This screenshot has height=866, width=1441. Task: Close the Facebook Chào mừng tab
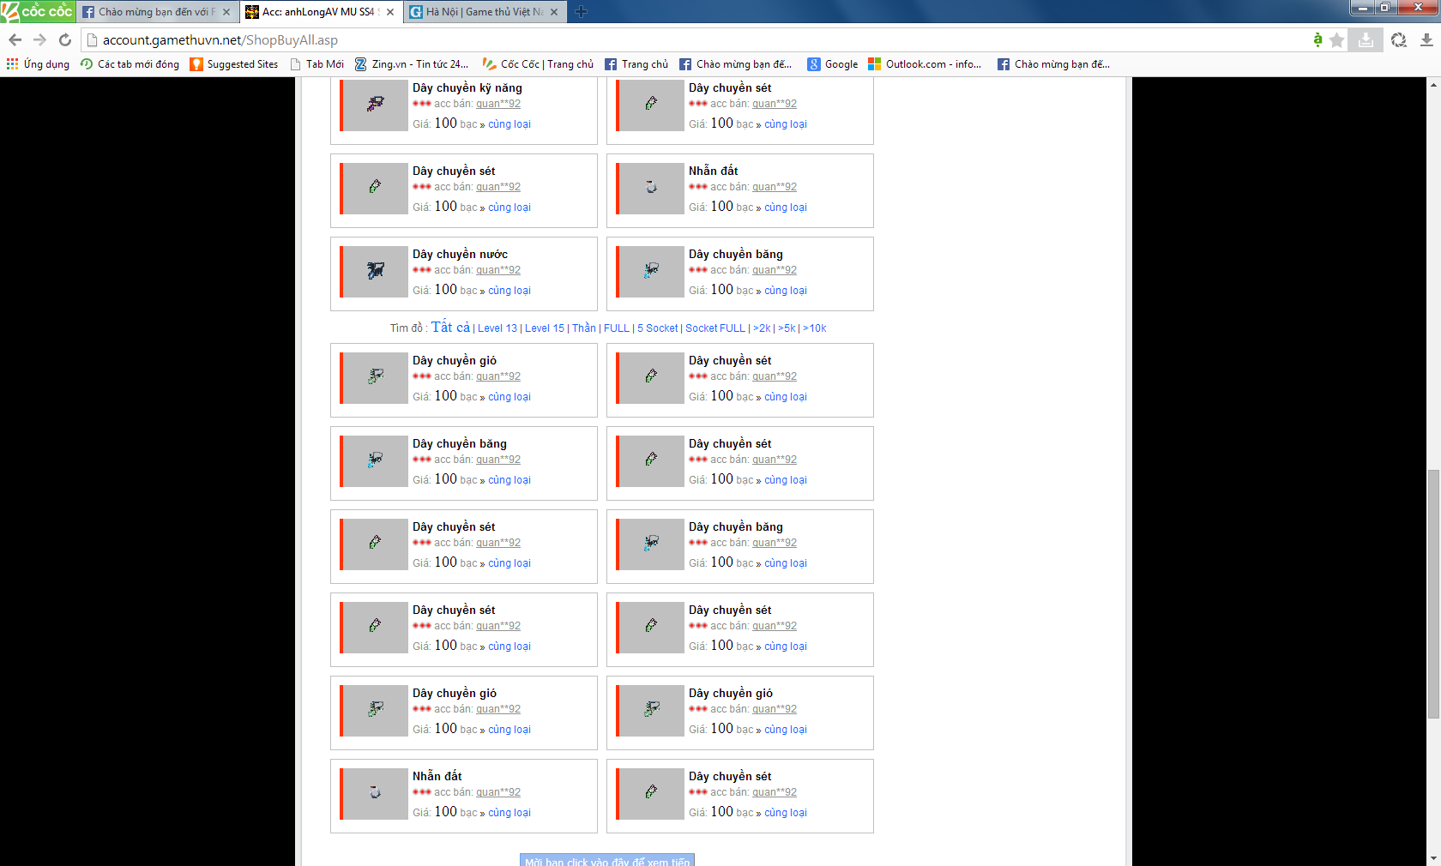[x=226, y=12]
